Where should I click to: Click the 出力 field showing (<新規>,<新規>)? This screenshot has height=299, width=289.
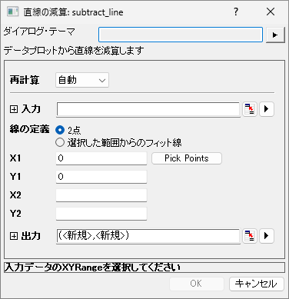click(x=148, y=236)
